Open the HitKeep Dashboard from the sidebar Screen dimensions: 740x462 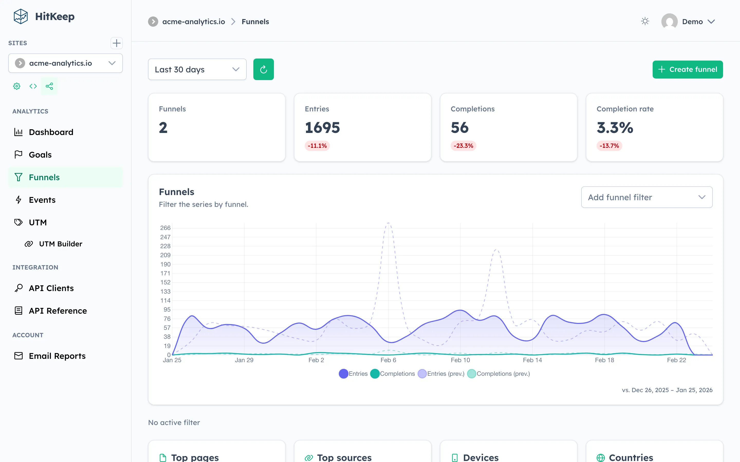pyautogui.click(x=51, y=132)
